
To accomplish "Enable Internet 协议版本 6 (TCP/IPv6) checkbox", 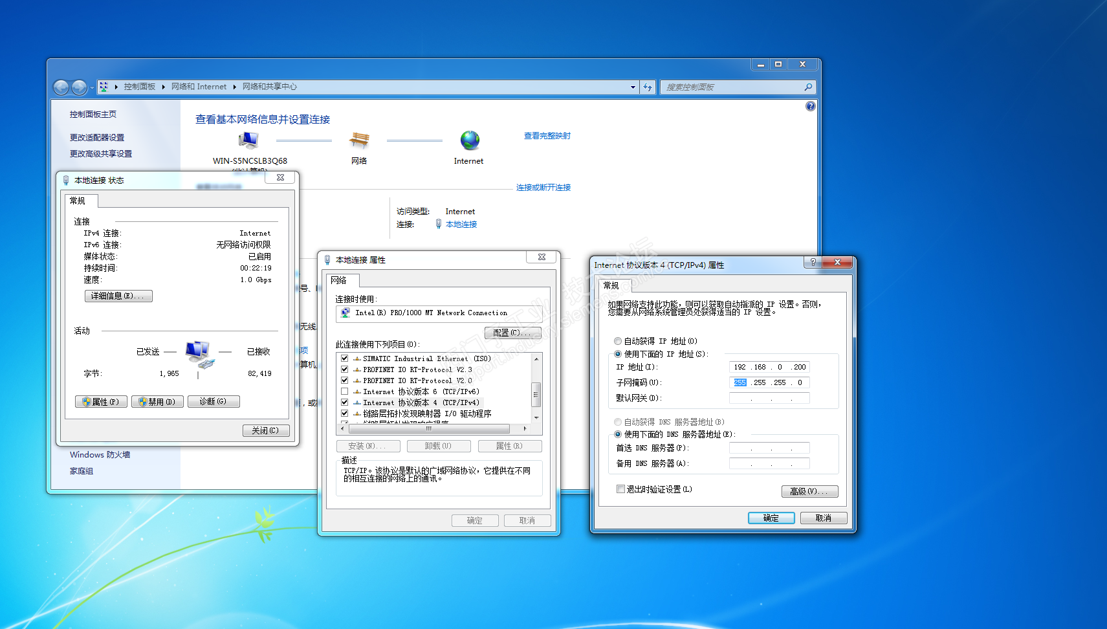I will 345,392.
